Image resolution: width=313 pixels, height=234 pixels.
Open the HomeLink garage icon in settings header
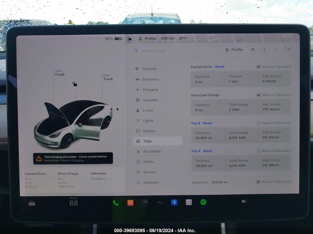click(253, 50)
